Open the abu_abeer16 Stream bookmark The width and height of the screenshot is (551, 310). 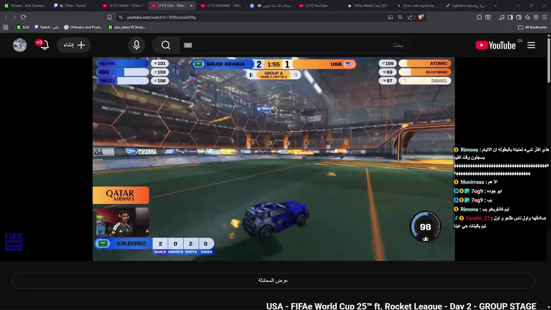point(127,27)
